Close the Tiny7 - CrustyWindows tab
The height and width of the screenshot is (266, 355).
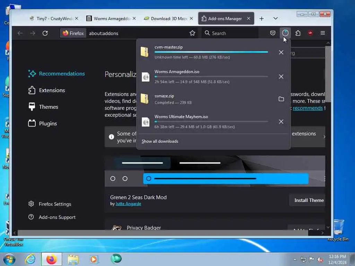77,19
